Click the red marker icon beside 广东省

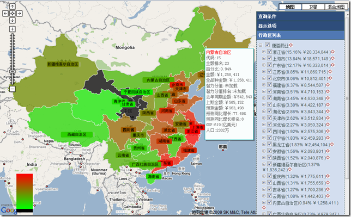(332, 65)
